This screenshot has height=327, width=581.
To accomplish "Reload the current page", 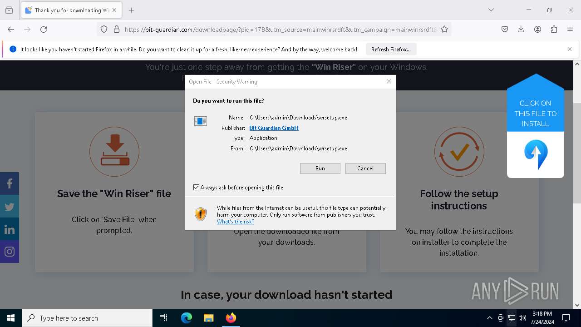I will click(x=44, y=29).
